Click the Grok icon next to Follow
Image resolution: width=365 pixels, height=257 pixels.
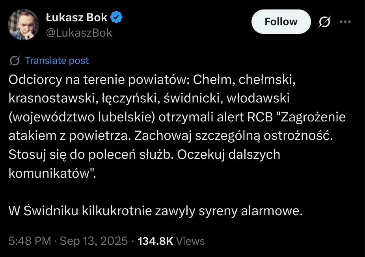click(324, 22)
